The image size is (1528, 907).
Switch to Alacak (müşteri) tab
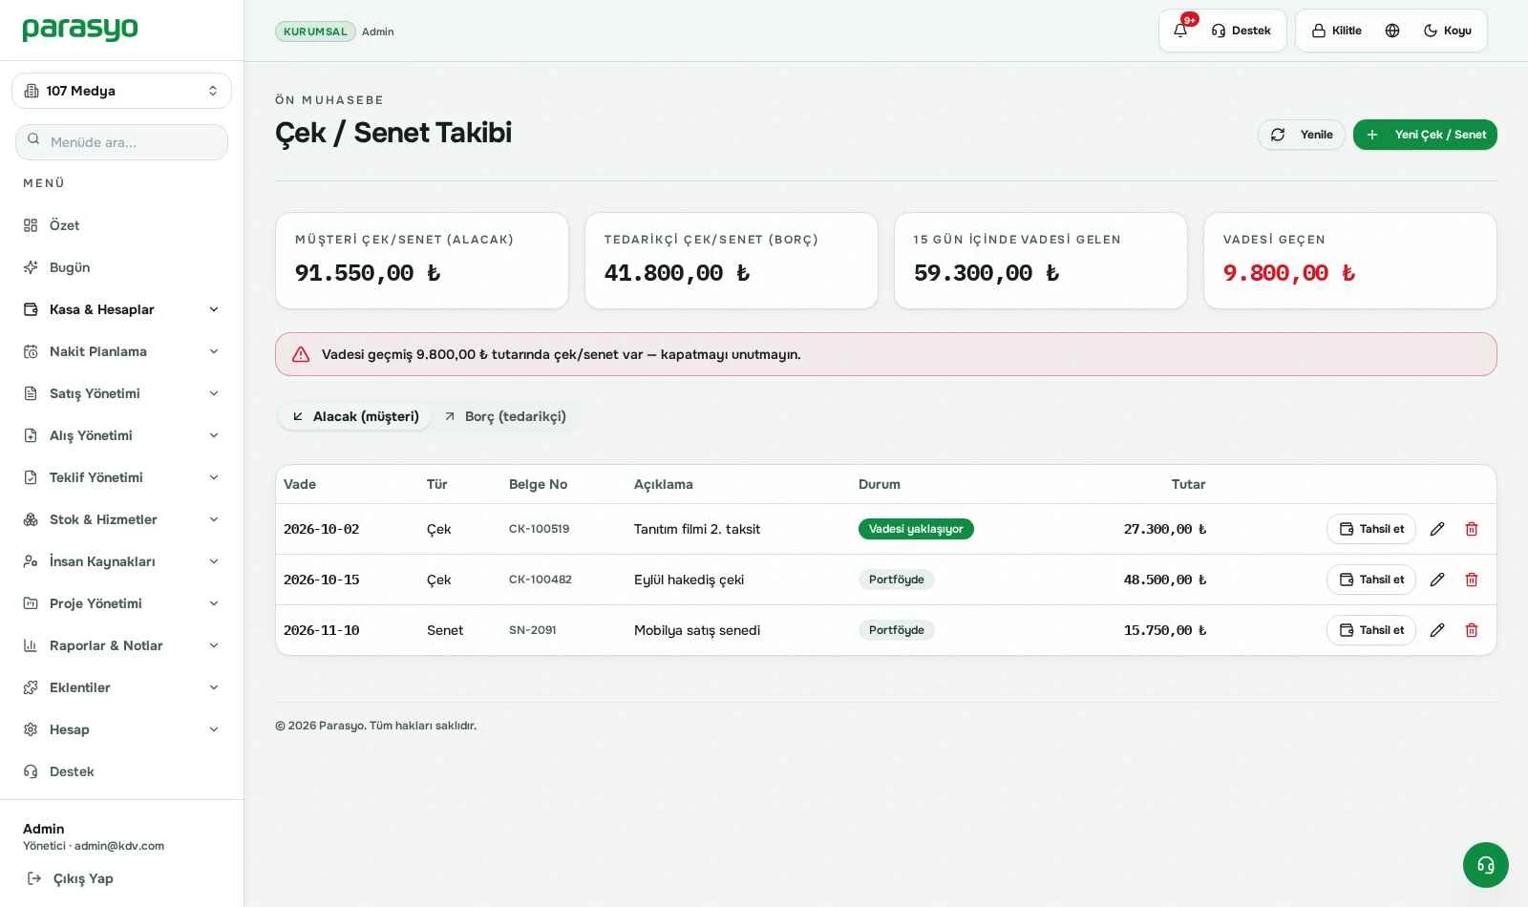tap(355, 416)
